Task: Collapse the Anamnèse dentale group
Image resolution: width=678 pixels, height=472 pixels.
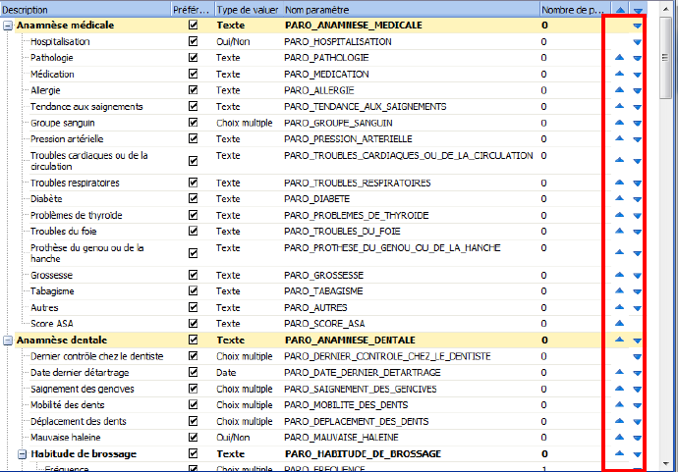Action: [8, 340]
